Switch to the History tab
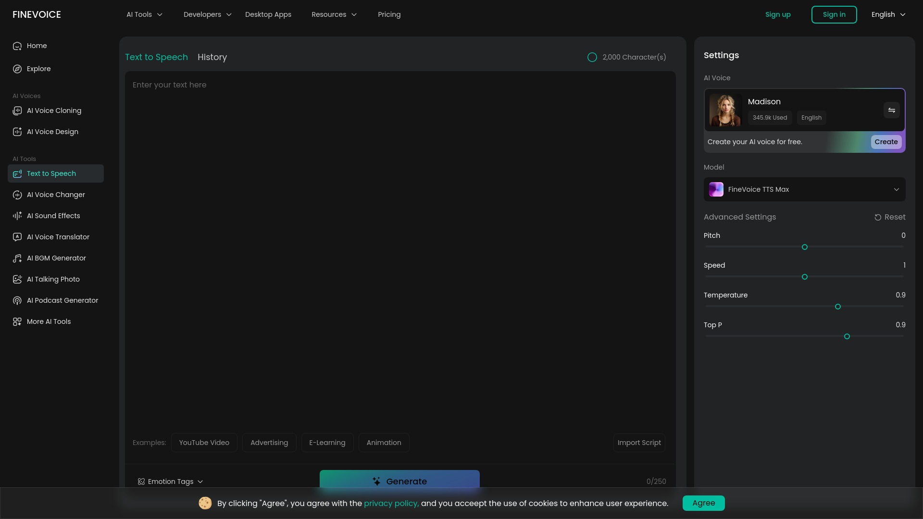Image resolution: width=923 pixels, height=519 pixels. pyautogui.click(x=212, y=57)
